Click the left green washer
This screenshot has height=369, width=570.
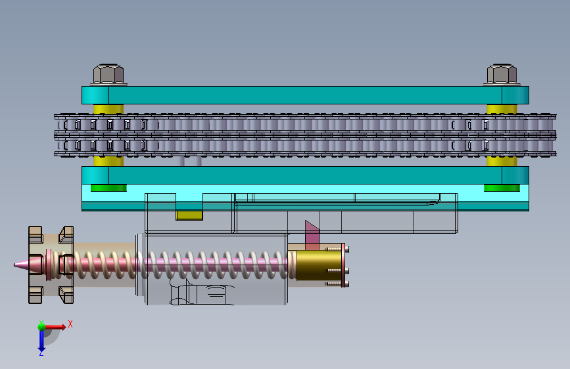click(x=108, y=188)
